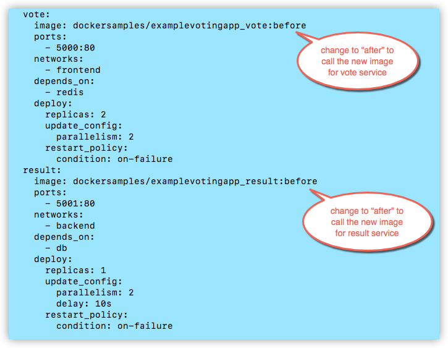448x348 pixels.
Task: Select the examplevotingapp_result:before image line
Action: (175, 181)
